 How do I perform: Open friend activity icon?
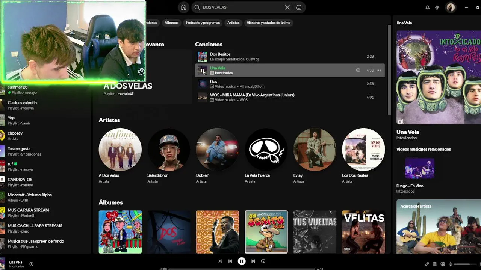click(437, 7)
